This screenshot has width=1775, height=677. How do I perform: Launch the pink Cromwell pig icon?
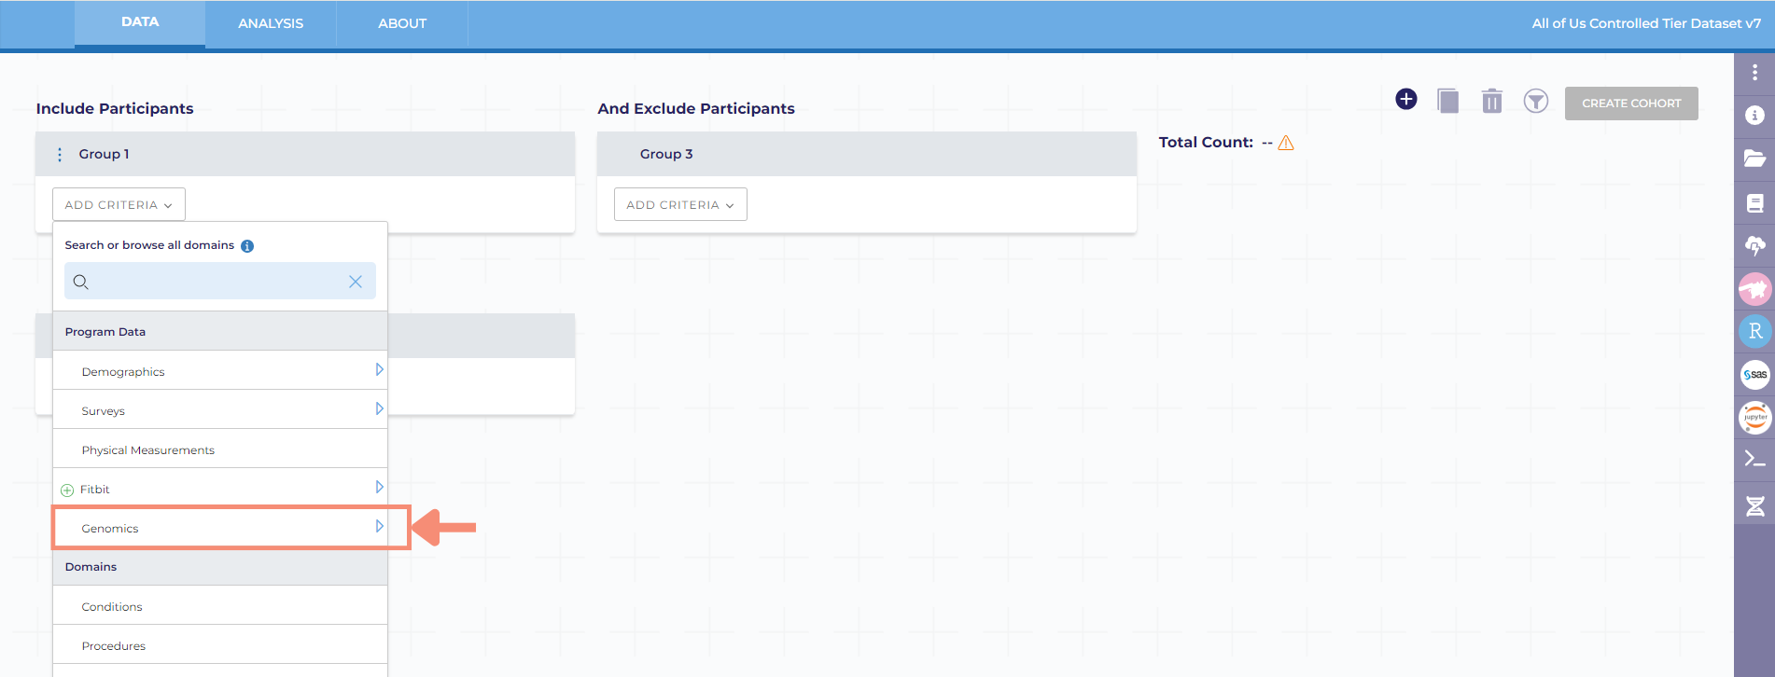1755,289
